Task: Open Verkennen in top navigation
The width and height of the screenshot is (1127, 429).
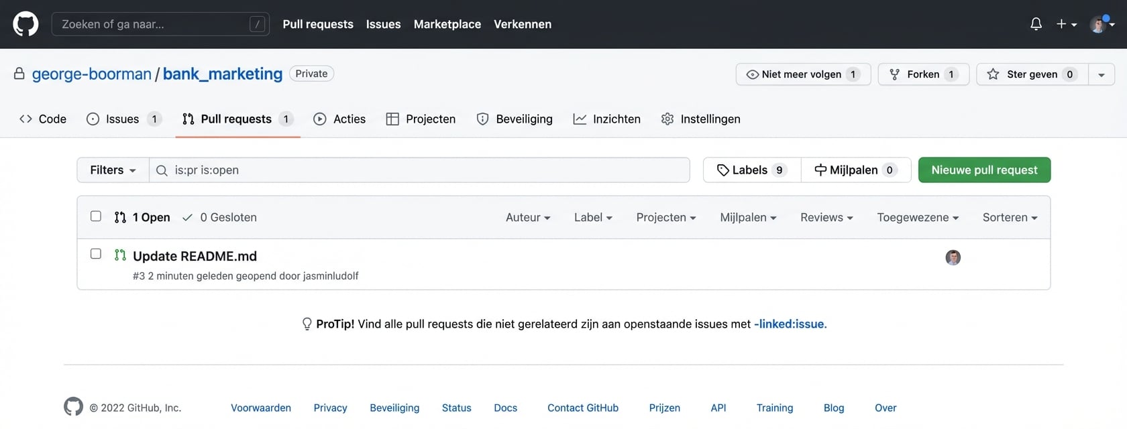Action: [x=523, y=24]
